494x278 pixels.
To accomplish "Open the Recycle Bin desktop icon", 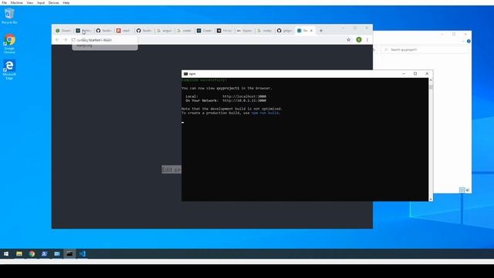I will pos(9,15).
